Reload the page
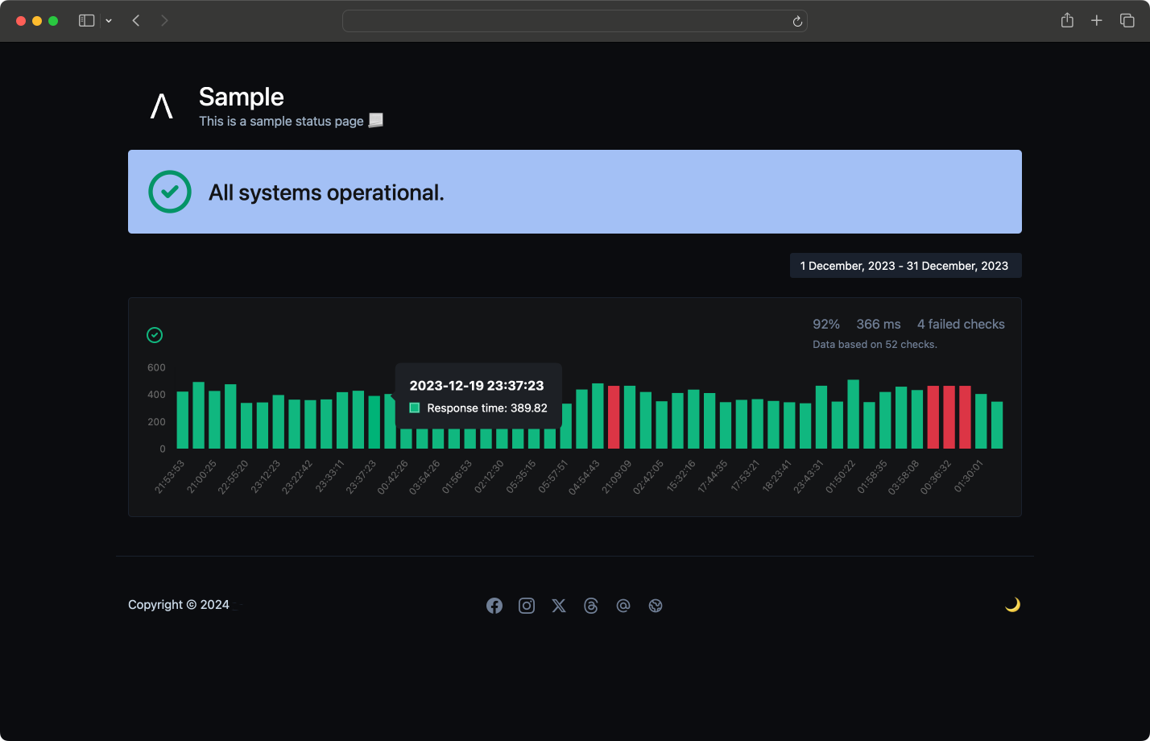Screen dimensions: 1150x741 coord(797,22)
